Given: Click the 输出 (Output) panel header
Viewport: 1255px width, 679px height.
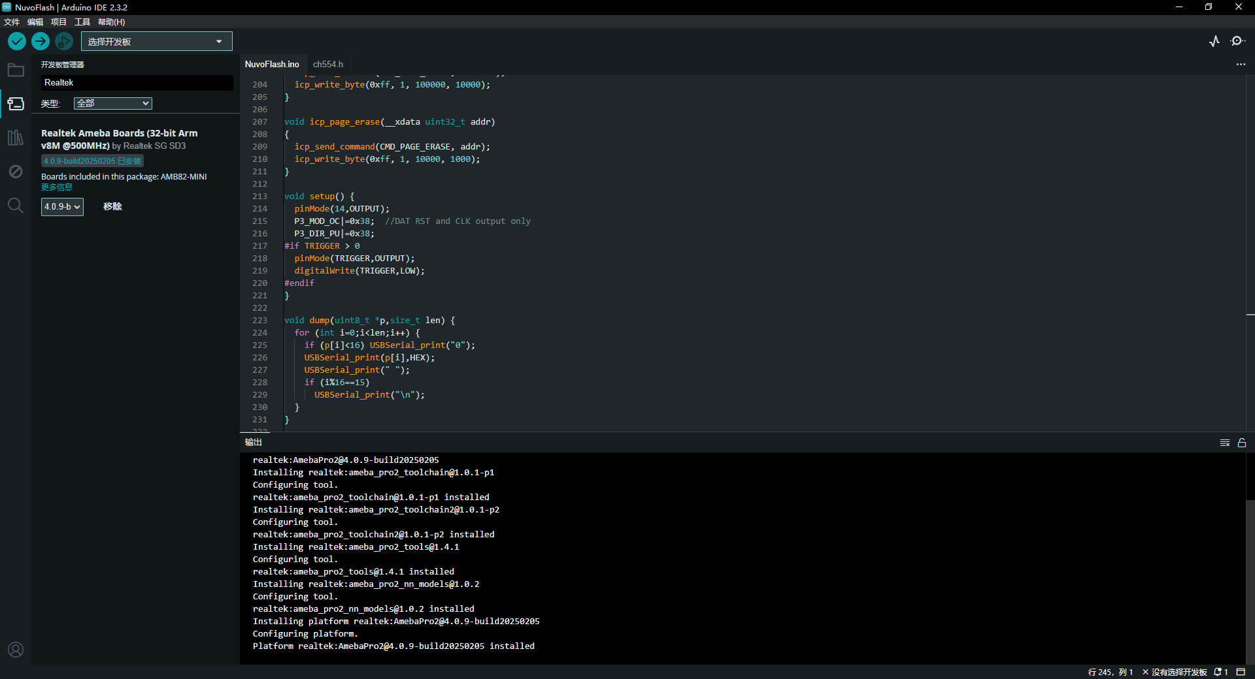Looking at the screenshot, I should click(x=254, y=442).
